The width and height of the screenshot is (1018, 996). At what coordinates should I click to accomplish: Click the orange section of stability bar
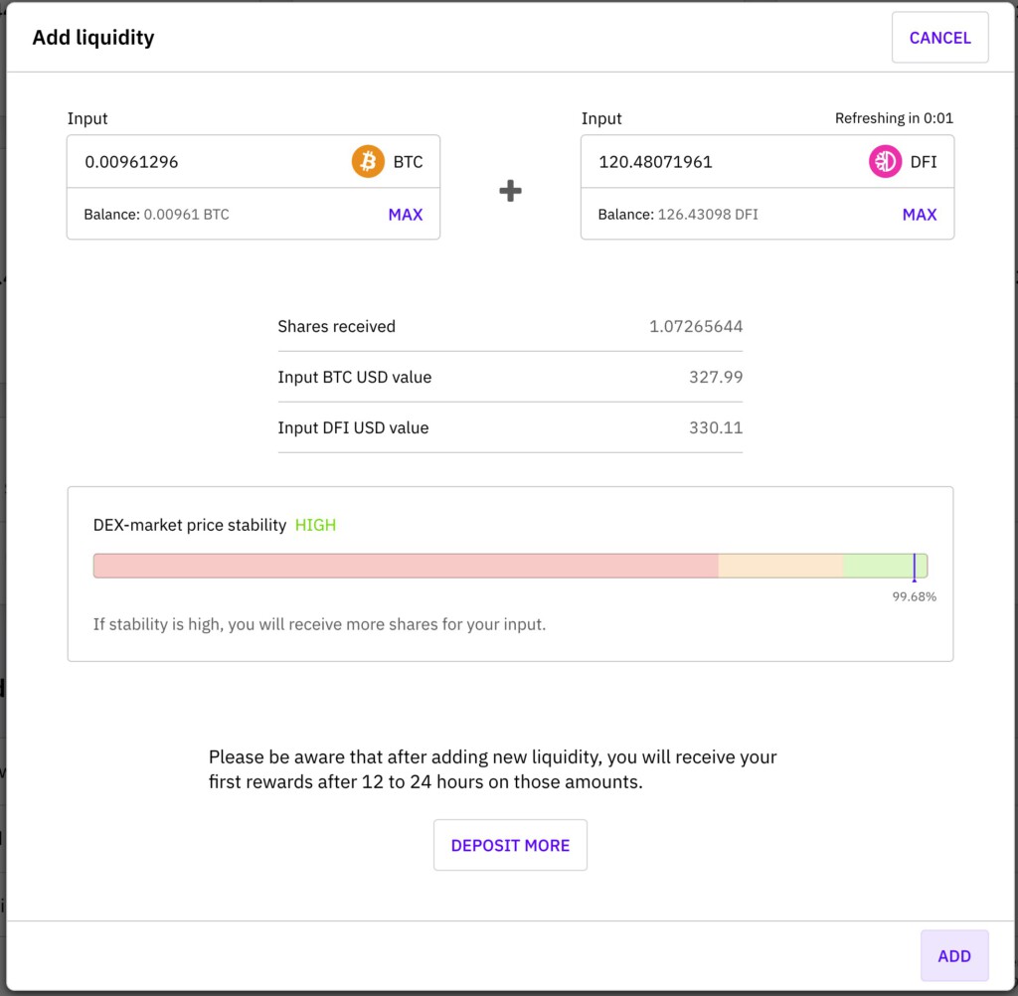click(x=780, y=567)
